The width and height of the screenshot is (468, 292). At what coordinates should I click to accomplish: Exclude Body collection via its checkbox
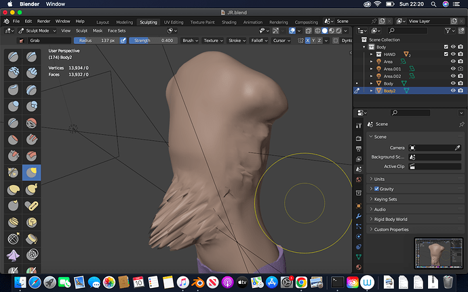pyautogui.click(x=446, y=47)
